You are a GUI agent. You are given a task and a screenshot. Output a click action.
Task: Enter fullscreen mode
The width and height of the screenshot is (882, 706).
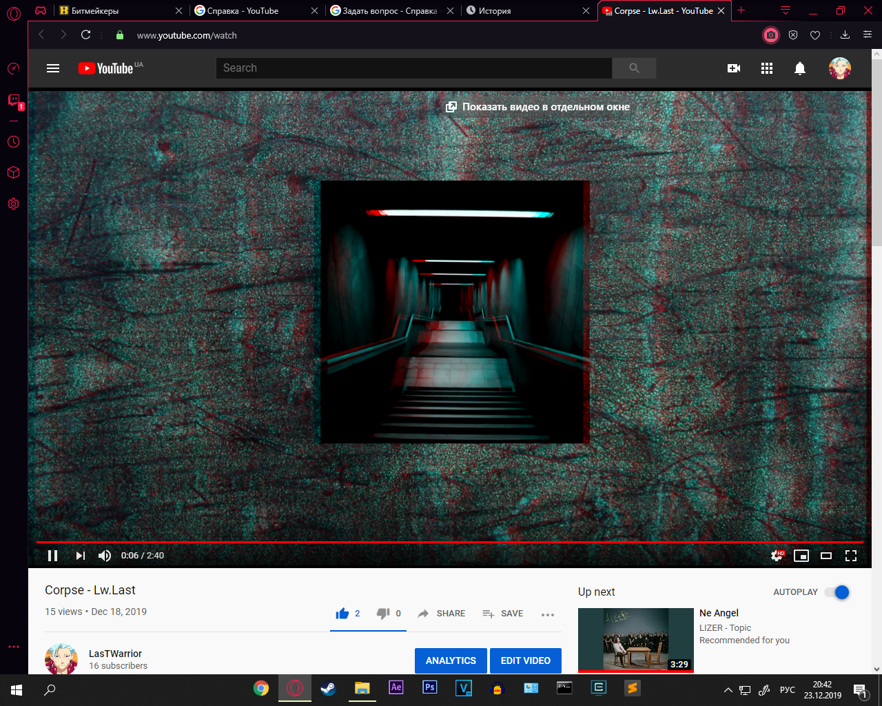click(851, 556)
